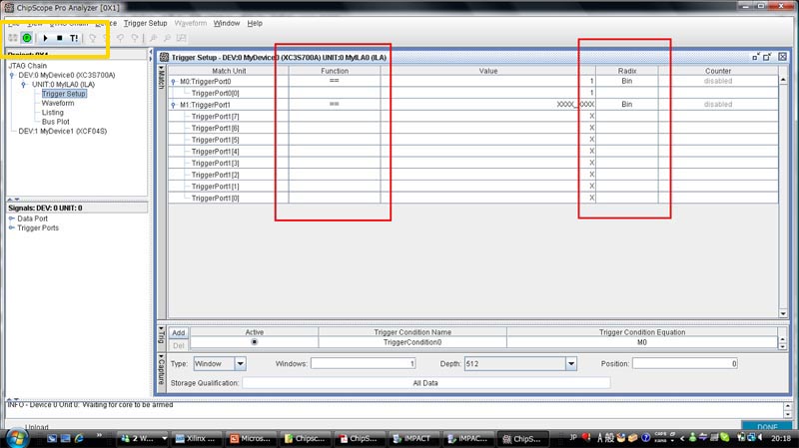Select DEV:1 MyDevice1 (XCF04S)
This screenshot has width=799, height=448.
63,131
